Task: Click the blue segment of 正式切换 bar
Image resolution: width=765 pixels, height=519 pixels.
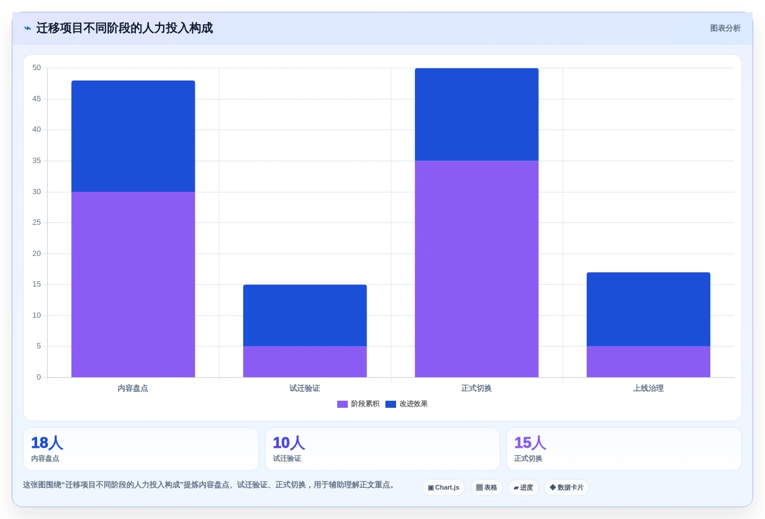Action: point(477,114)
